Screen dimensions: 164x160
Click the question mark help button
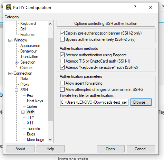(135, 7)
